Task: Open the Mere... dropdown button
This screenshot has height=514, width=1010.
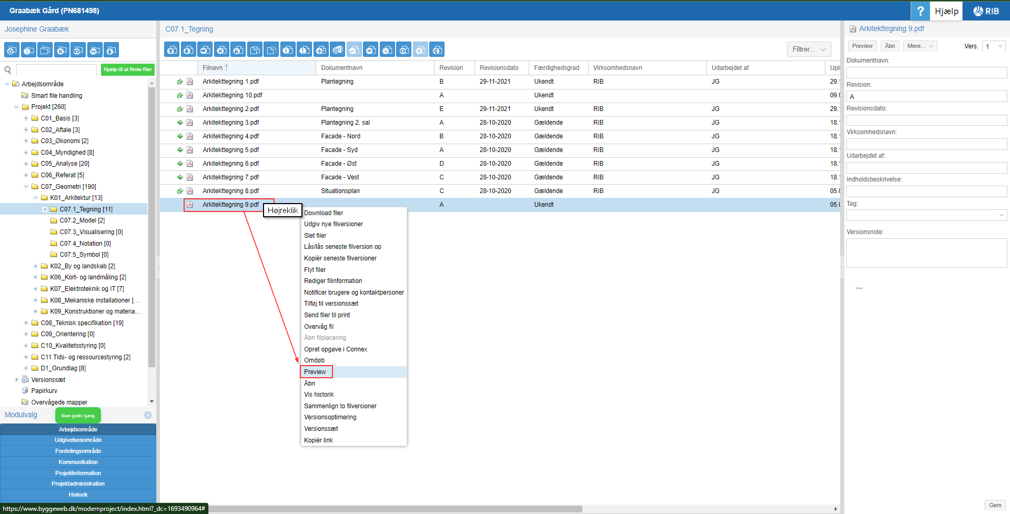Action: click(x=920, y=46)
